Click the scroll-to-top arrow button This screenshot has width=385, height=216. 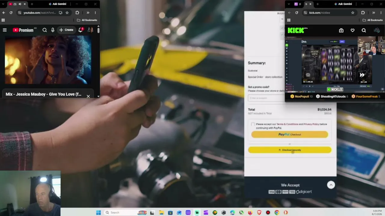coord(331,185)
